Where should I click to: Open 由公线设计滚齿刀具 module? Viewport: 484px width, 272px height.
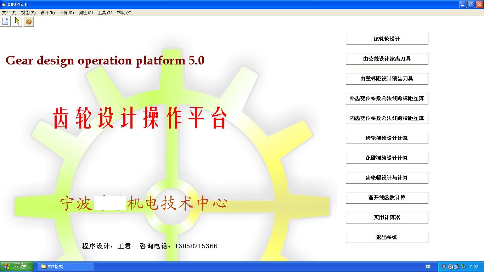pyautogui.click(x=387, y=59)
